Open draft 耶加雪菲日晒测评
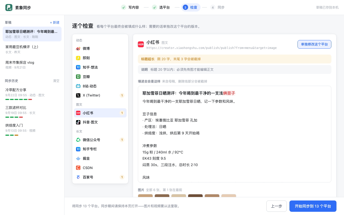This screenshot has height=215, width=344. click(x=32, y=34)
